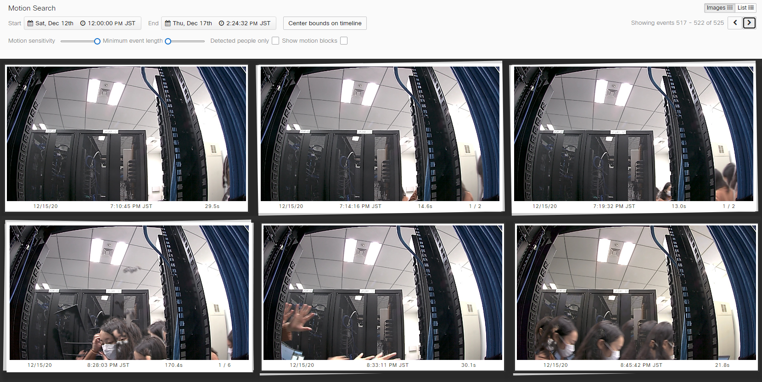This screenshot has height=382, width=762.
Task: Click the Start date calendar icon
Action: [x=30, y=23]
